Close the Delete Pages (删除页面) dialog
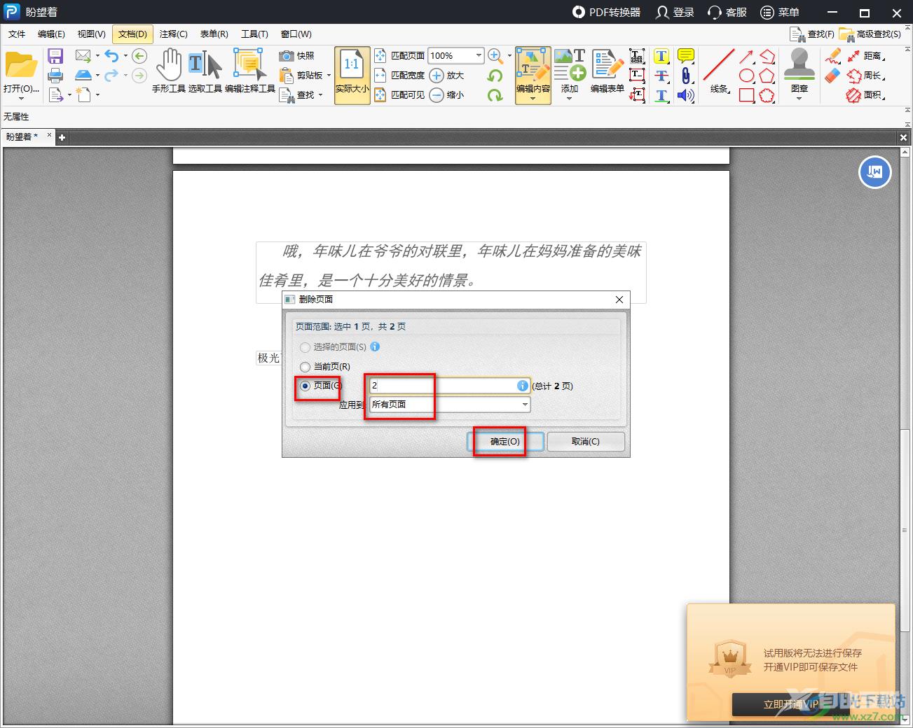The width and height of the screenshot is (913, 728). (x=619, y=300)
